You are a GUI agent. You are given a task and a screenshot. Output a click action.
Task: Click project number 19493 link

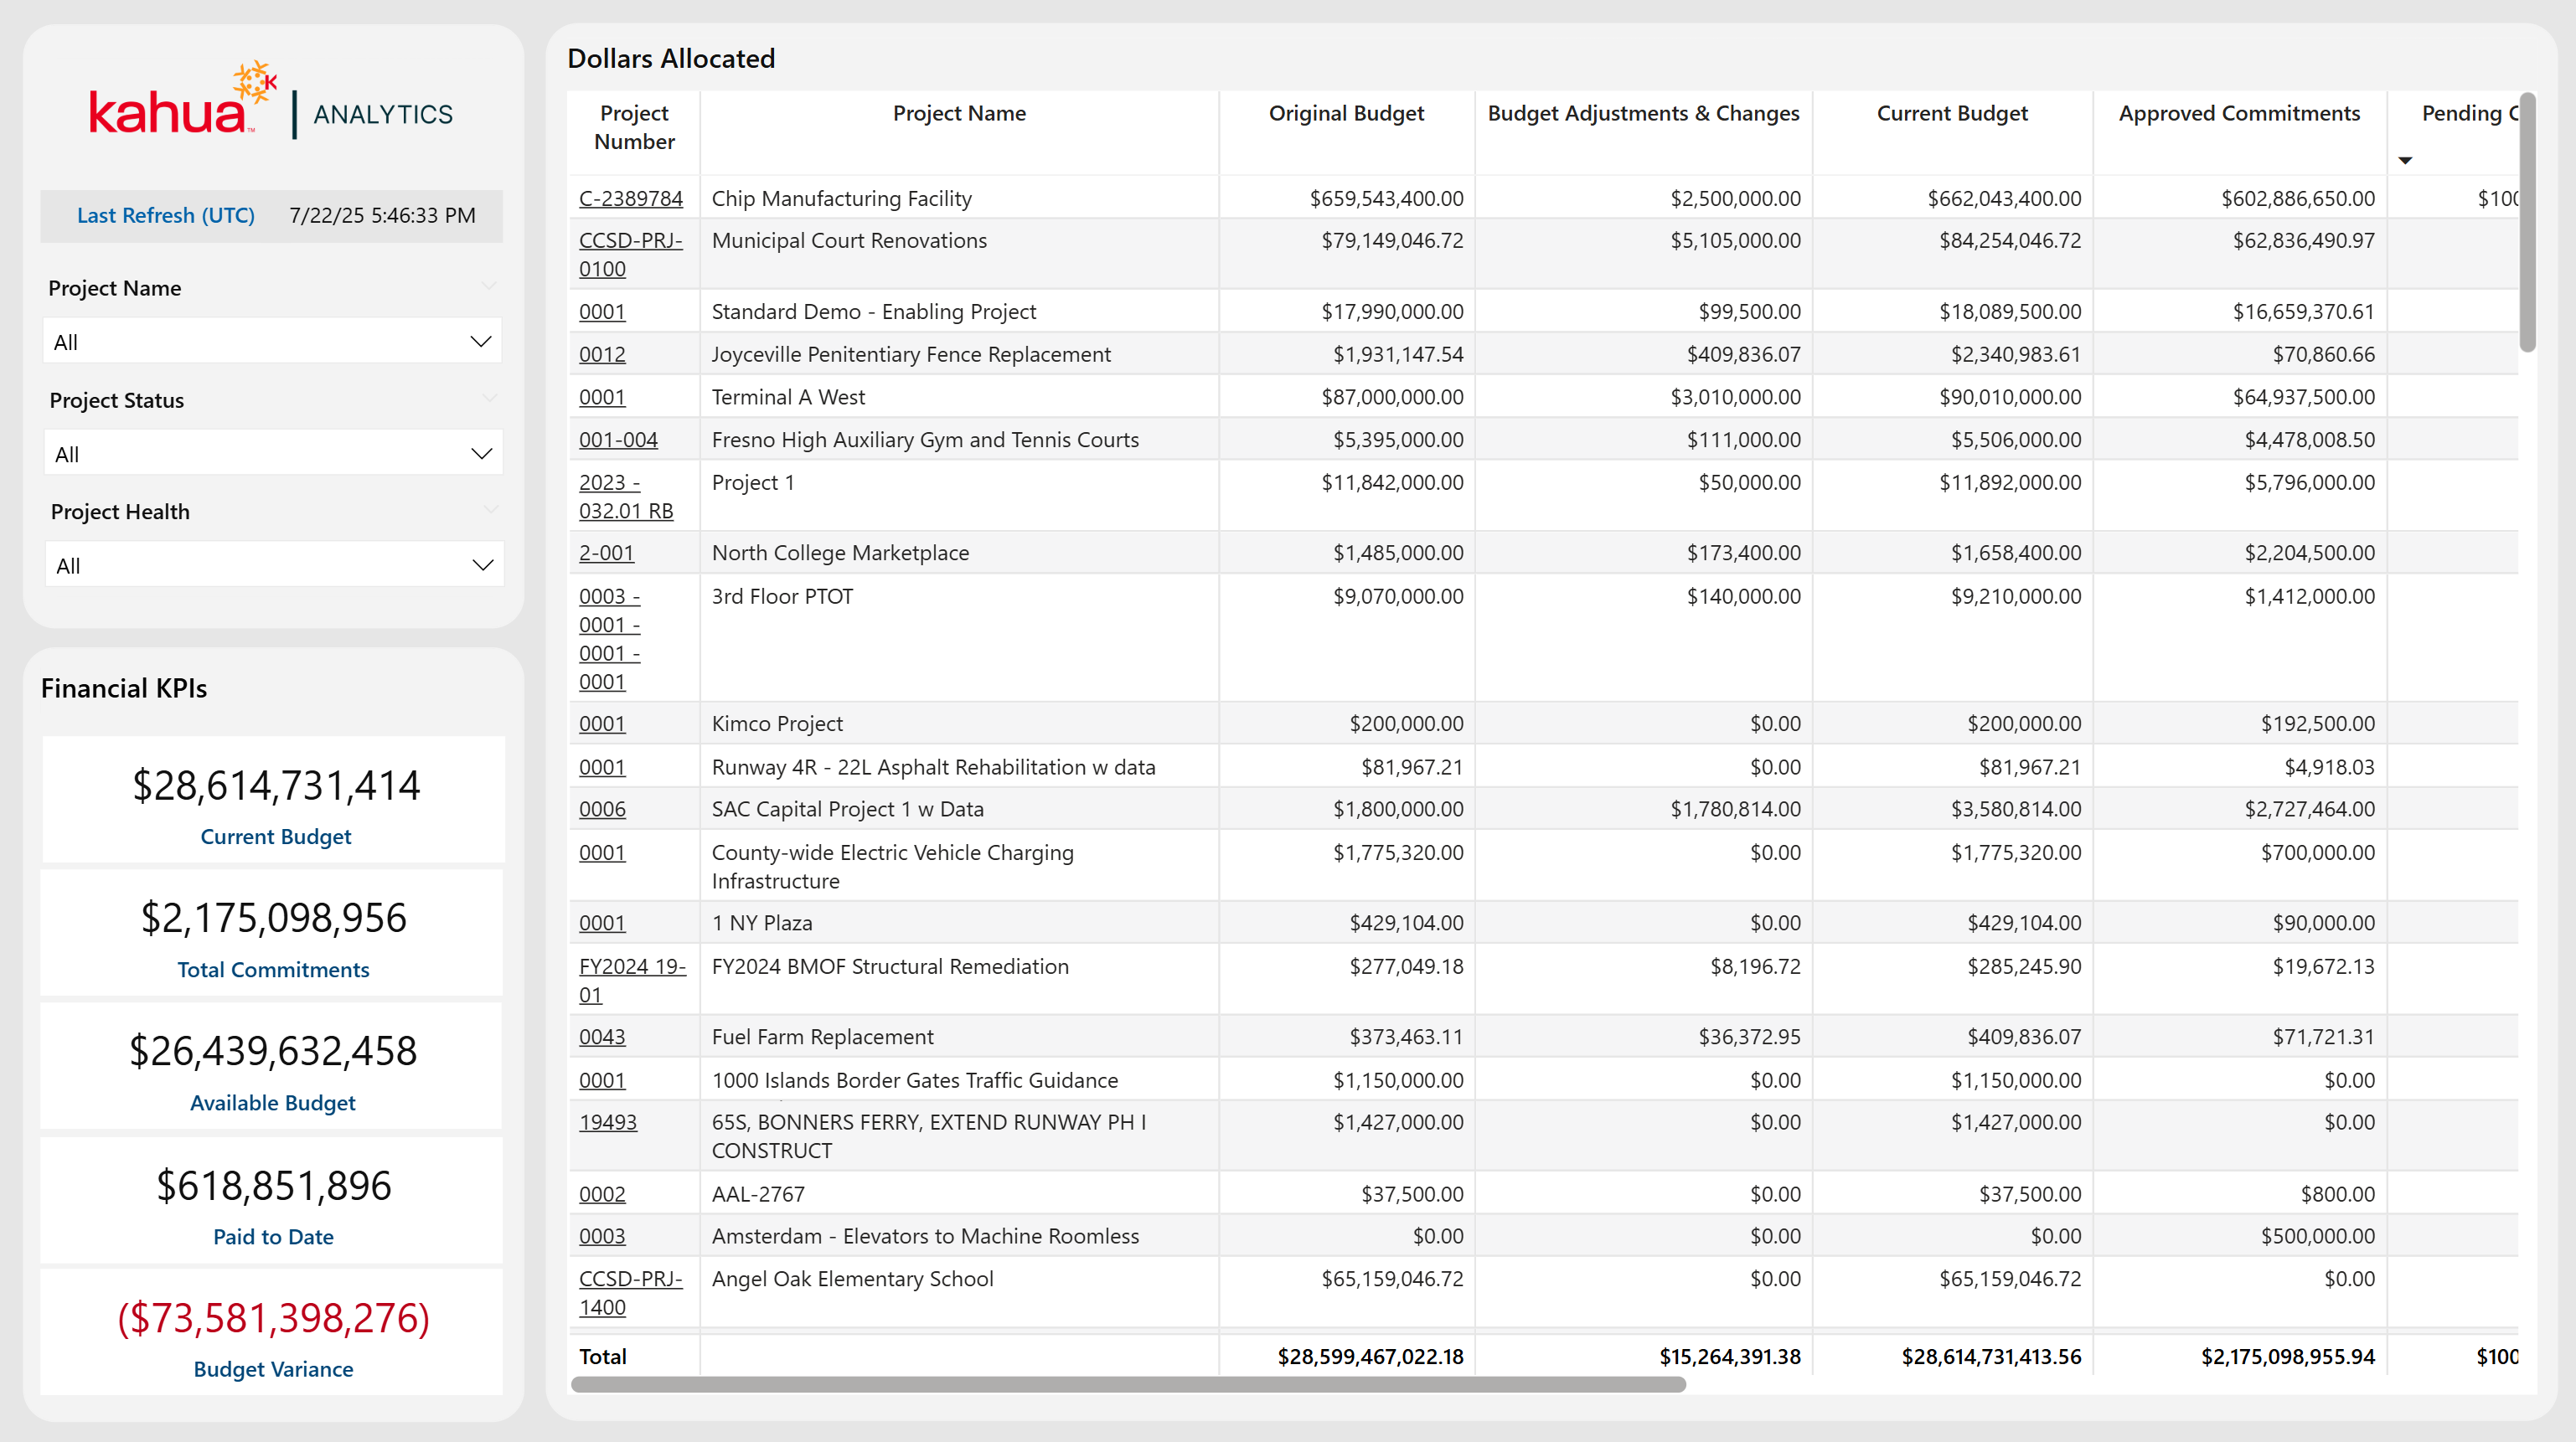[607, 1122]
